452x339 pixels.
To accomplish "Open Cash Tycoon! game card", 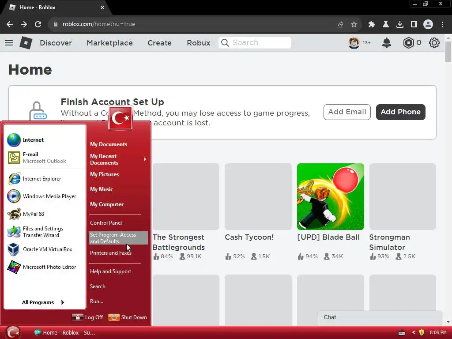I will tap(258, 212).
